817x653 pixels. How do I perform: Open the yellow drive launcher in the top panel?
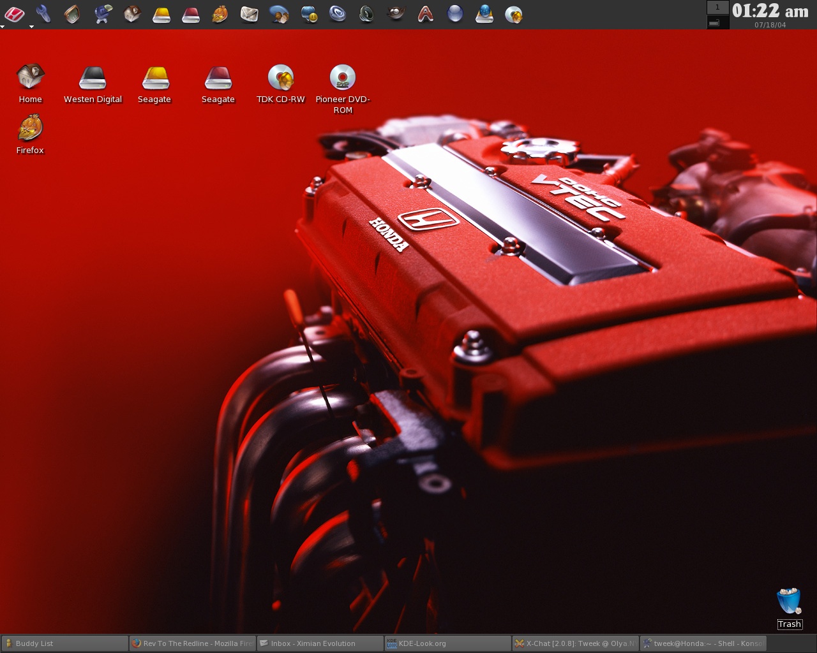pyautogui.click(x=161, y=14)
